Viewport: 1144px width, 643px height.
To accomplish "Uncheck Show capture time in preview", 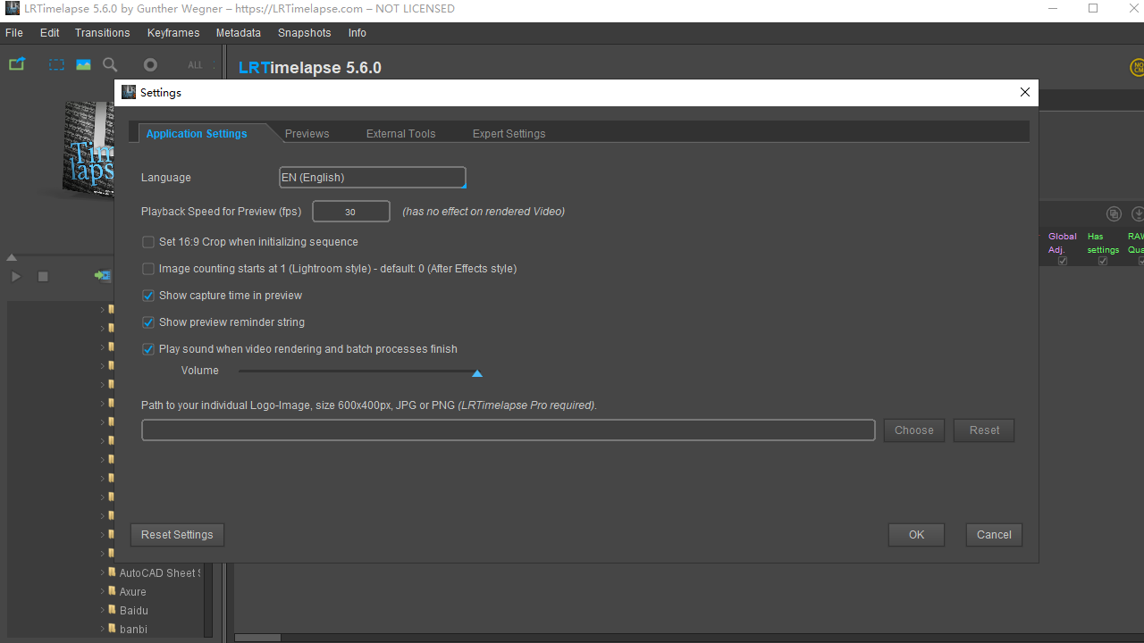I will [148, 296].
